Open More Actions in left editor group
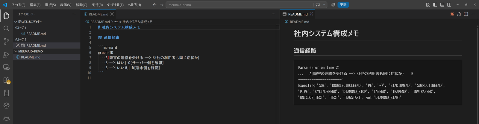The width and height of the screenshot is (479, 124). (x=273, y=14)
